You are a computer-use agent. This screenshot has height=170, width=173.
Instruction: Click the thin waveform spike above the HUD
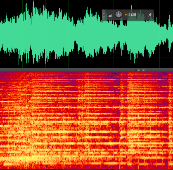click(x=131, y=7)
